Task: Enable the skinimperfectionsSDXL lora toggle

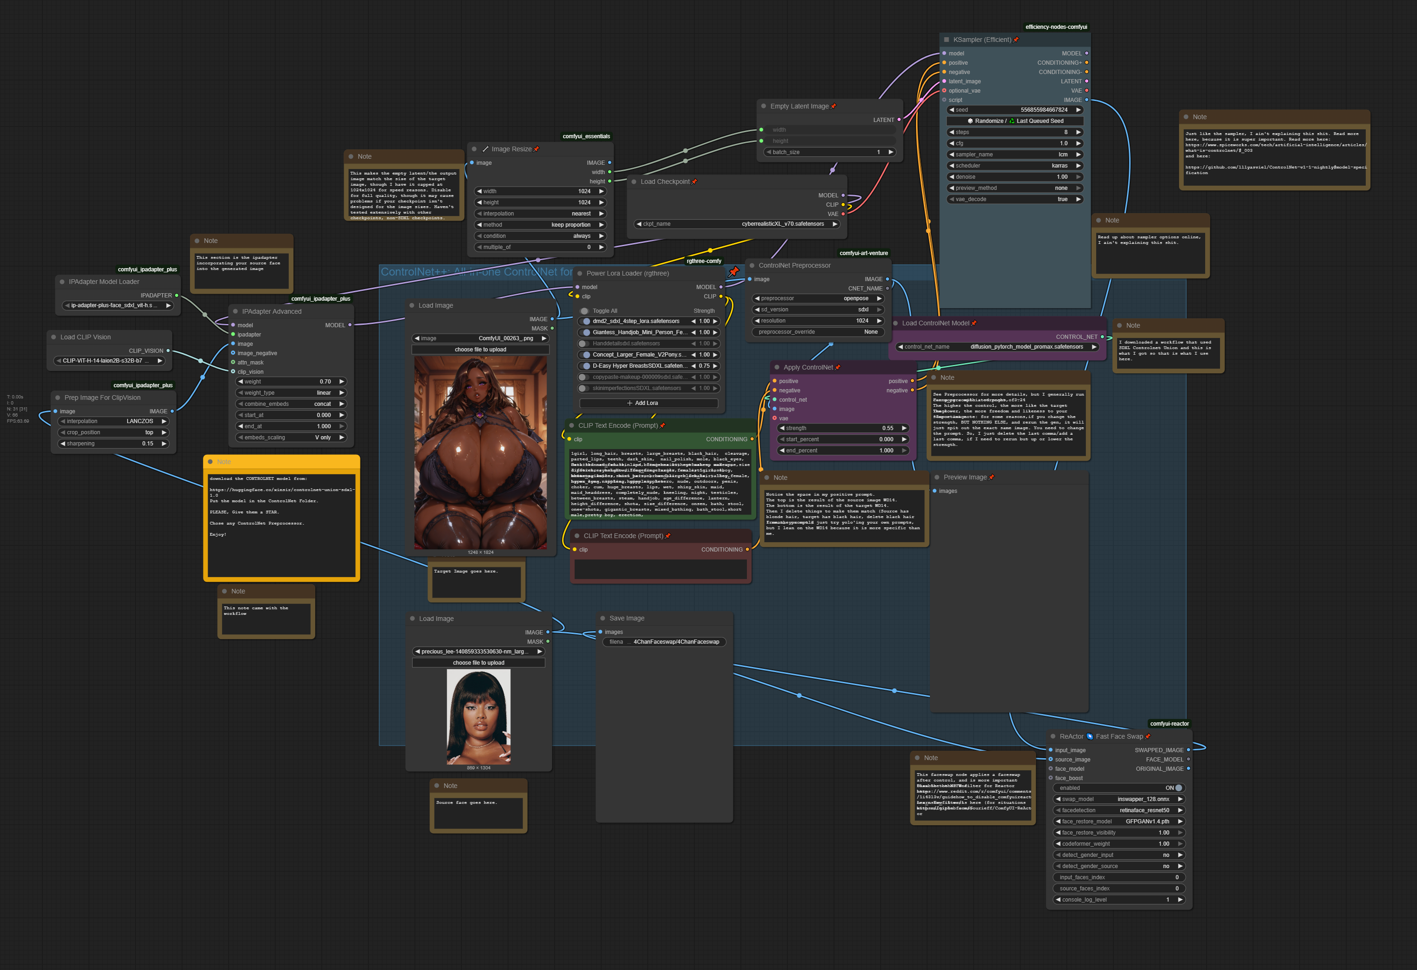Action: (583, 388)
